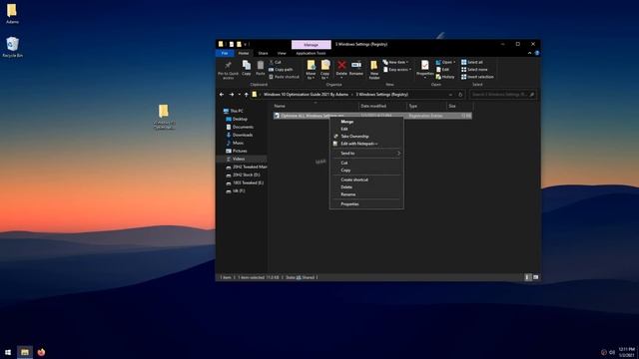Go up one folder level with the Up arrow

(247, 95)
